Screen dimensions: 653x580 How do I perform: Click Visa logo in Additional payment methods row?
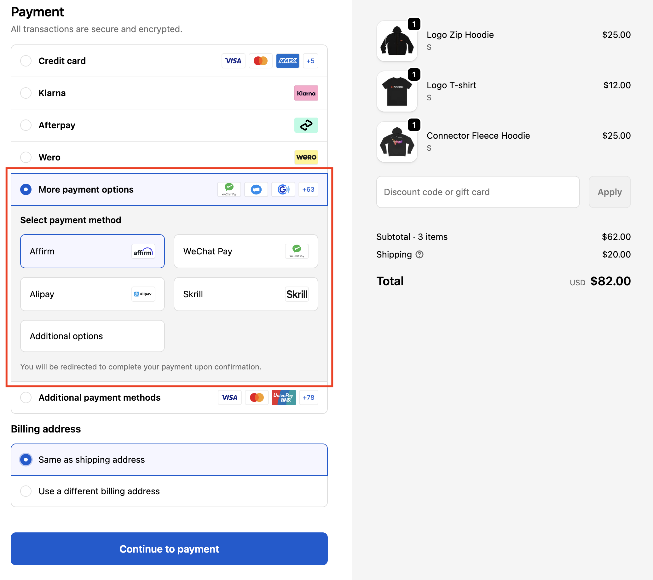pos(230,397)
